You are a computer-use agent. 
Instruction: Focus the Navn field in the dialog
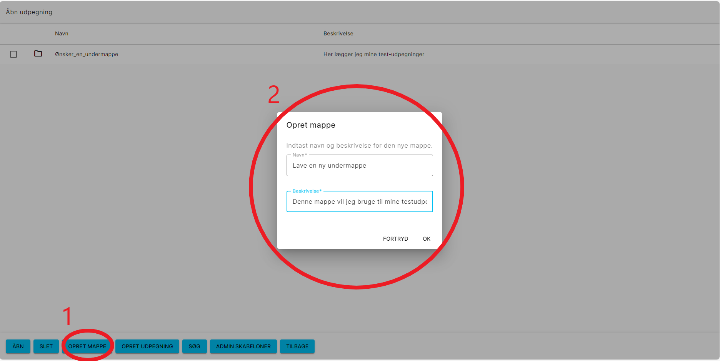[x=359, y=166]
